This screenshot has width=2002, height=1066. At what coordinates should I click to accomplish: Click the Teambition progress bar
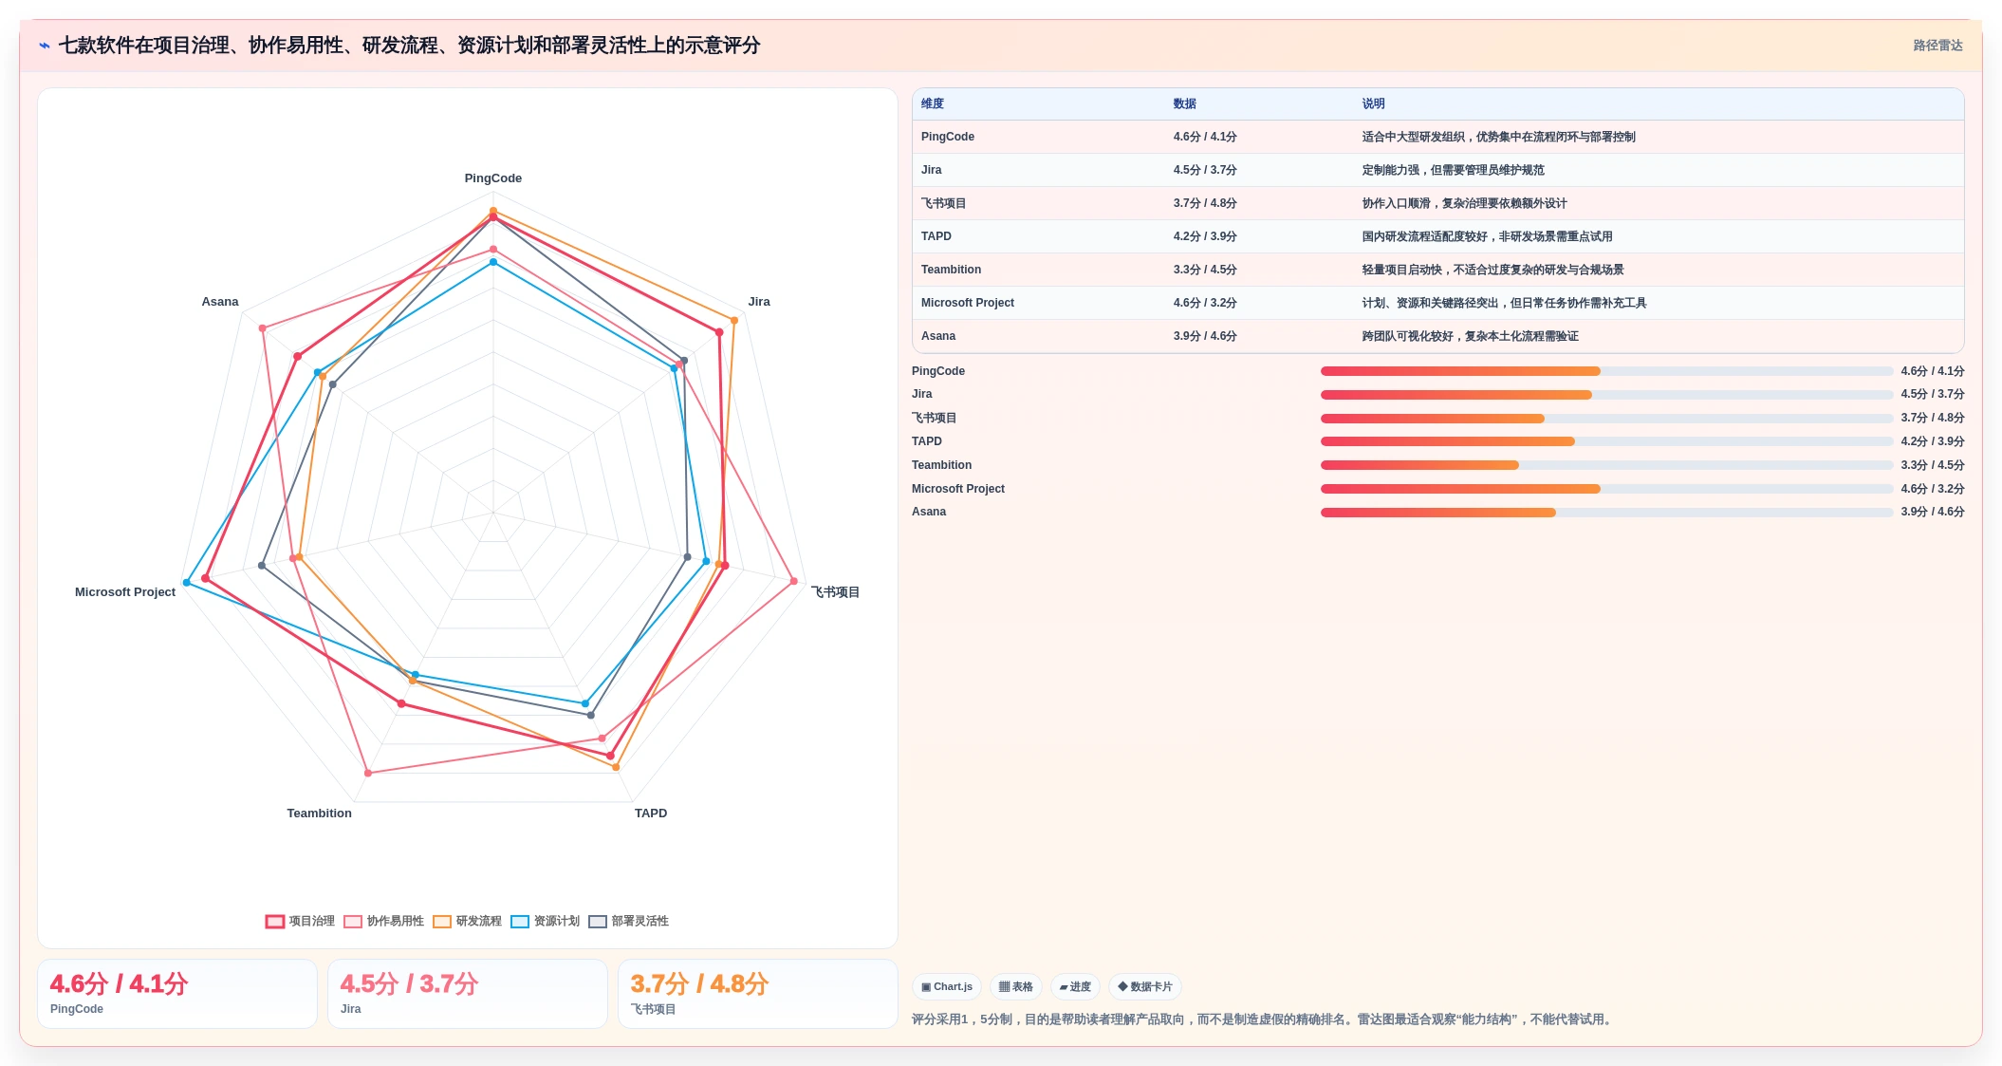1606,465
